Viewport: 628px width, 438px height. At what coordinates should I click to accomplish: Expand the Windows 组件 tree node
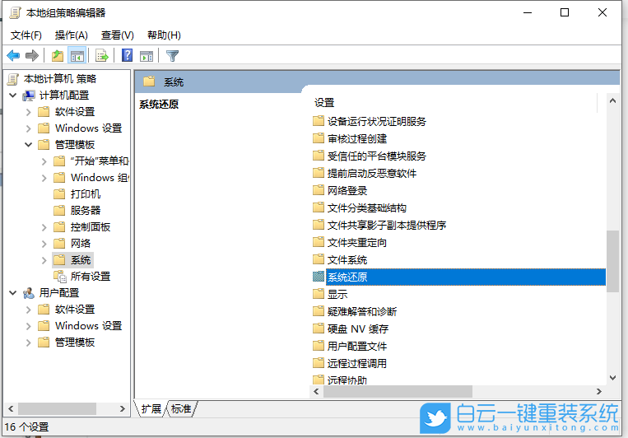click(x=44, y=178)
